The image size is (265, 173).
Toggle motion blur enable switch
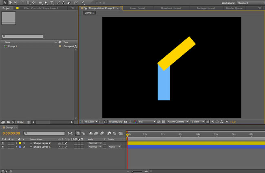102,134
